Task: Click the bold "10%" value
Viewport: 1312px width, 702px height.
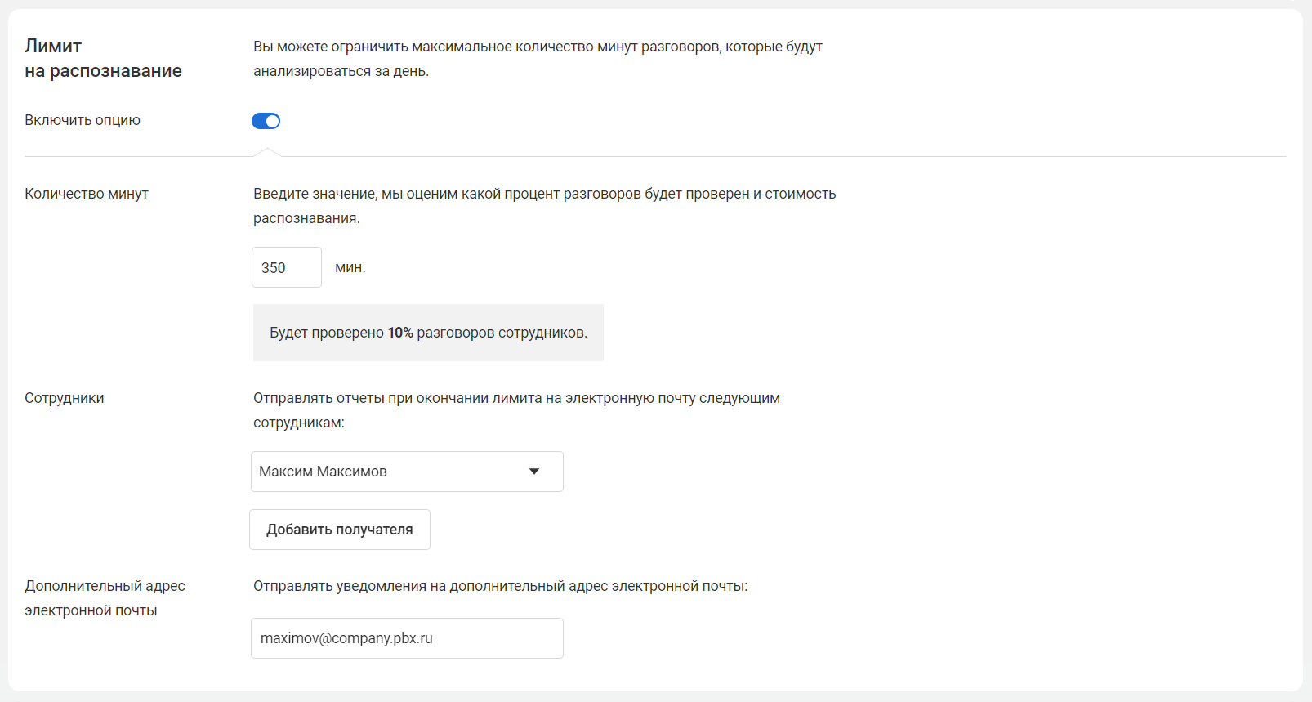Action: [400, 333]
